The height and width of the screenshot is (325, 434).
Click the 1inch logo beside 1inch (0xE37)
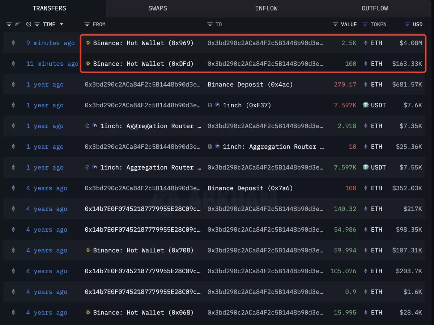pos(217,105)
